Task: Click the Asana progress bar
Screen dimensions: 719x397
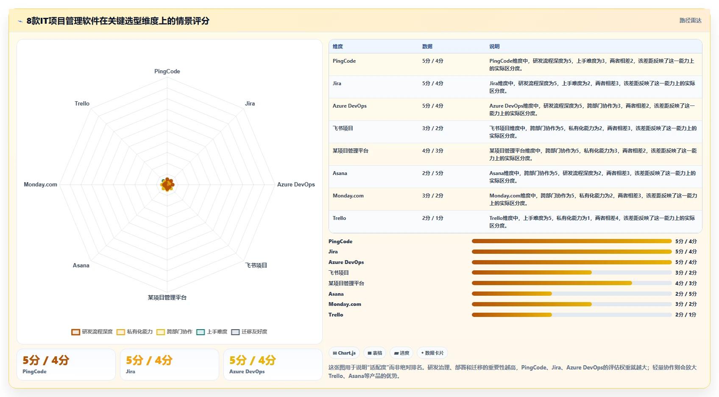Action: (x=572, y=294)
